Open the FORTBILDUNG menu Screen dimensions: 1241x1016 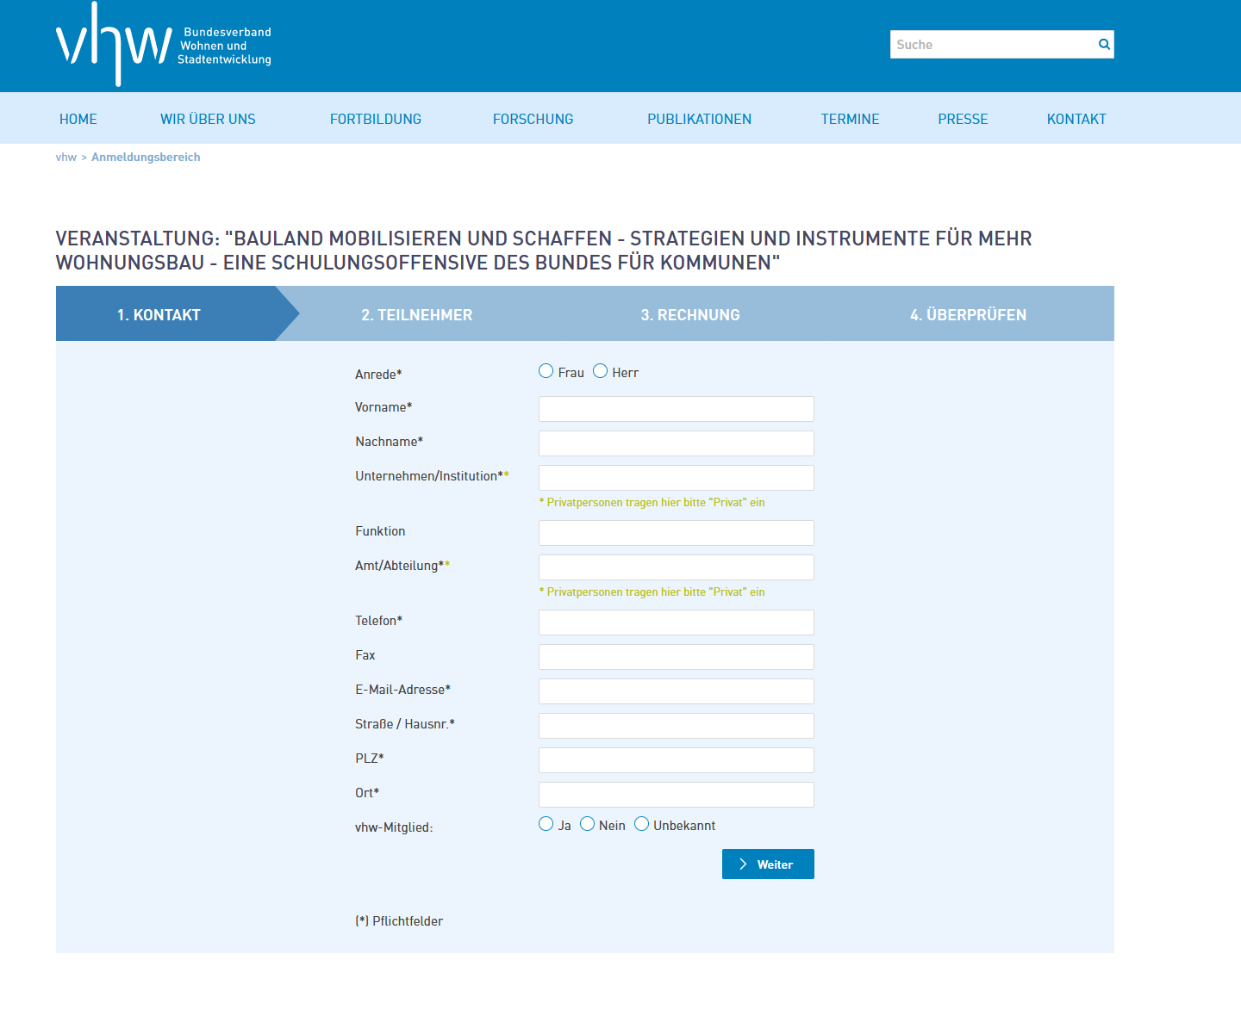coord(376,119)
